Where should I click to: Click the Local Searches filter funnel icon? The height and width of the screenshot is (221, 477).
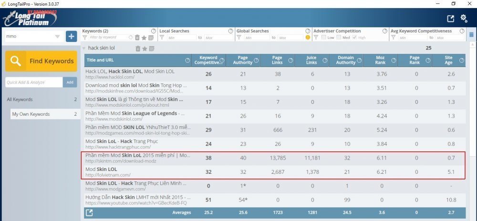[162, 37]
